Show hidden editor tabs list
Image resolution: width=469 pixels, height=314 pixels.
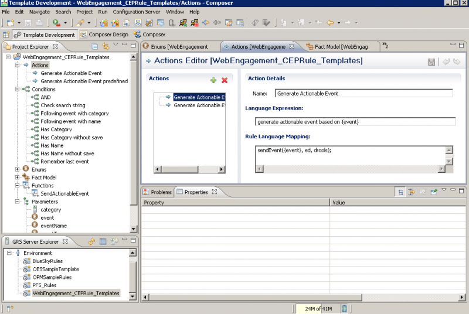[x=385, y=46]
